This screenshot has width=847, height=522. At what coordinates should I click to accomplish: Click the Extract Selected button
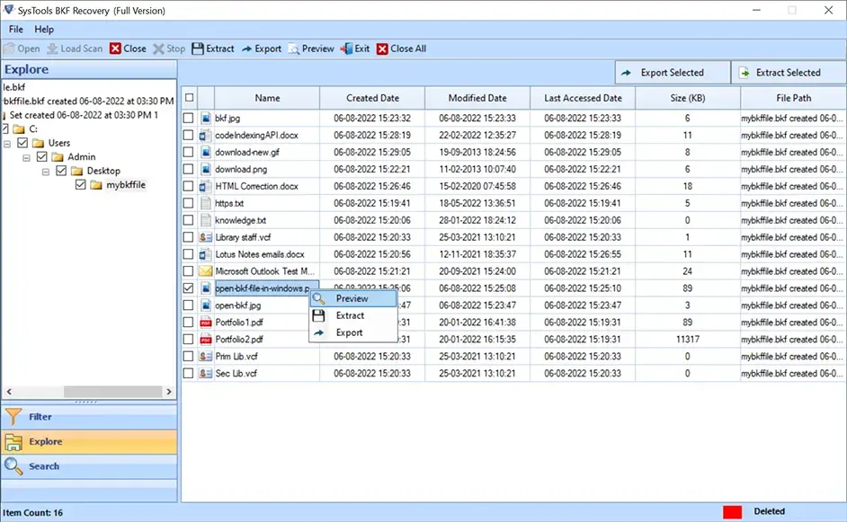pos(789,73)
